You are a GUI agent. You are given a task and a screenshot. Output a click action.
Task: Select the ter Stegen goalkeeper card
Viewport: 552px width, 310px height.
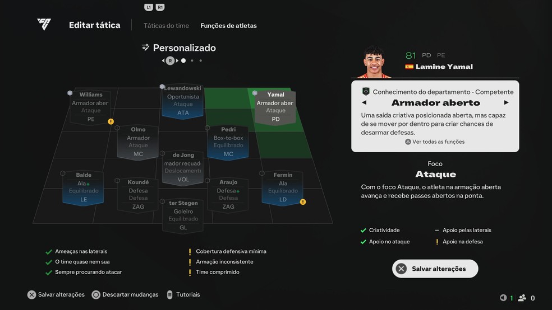183,215
